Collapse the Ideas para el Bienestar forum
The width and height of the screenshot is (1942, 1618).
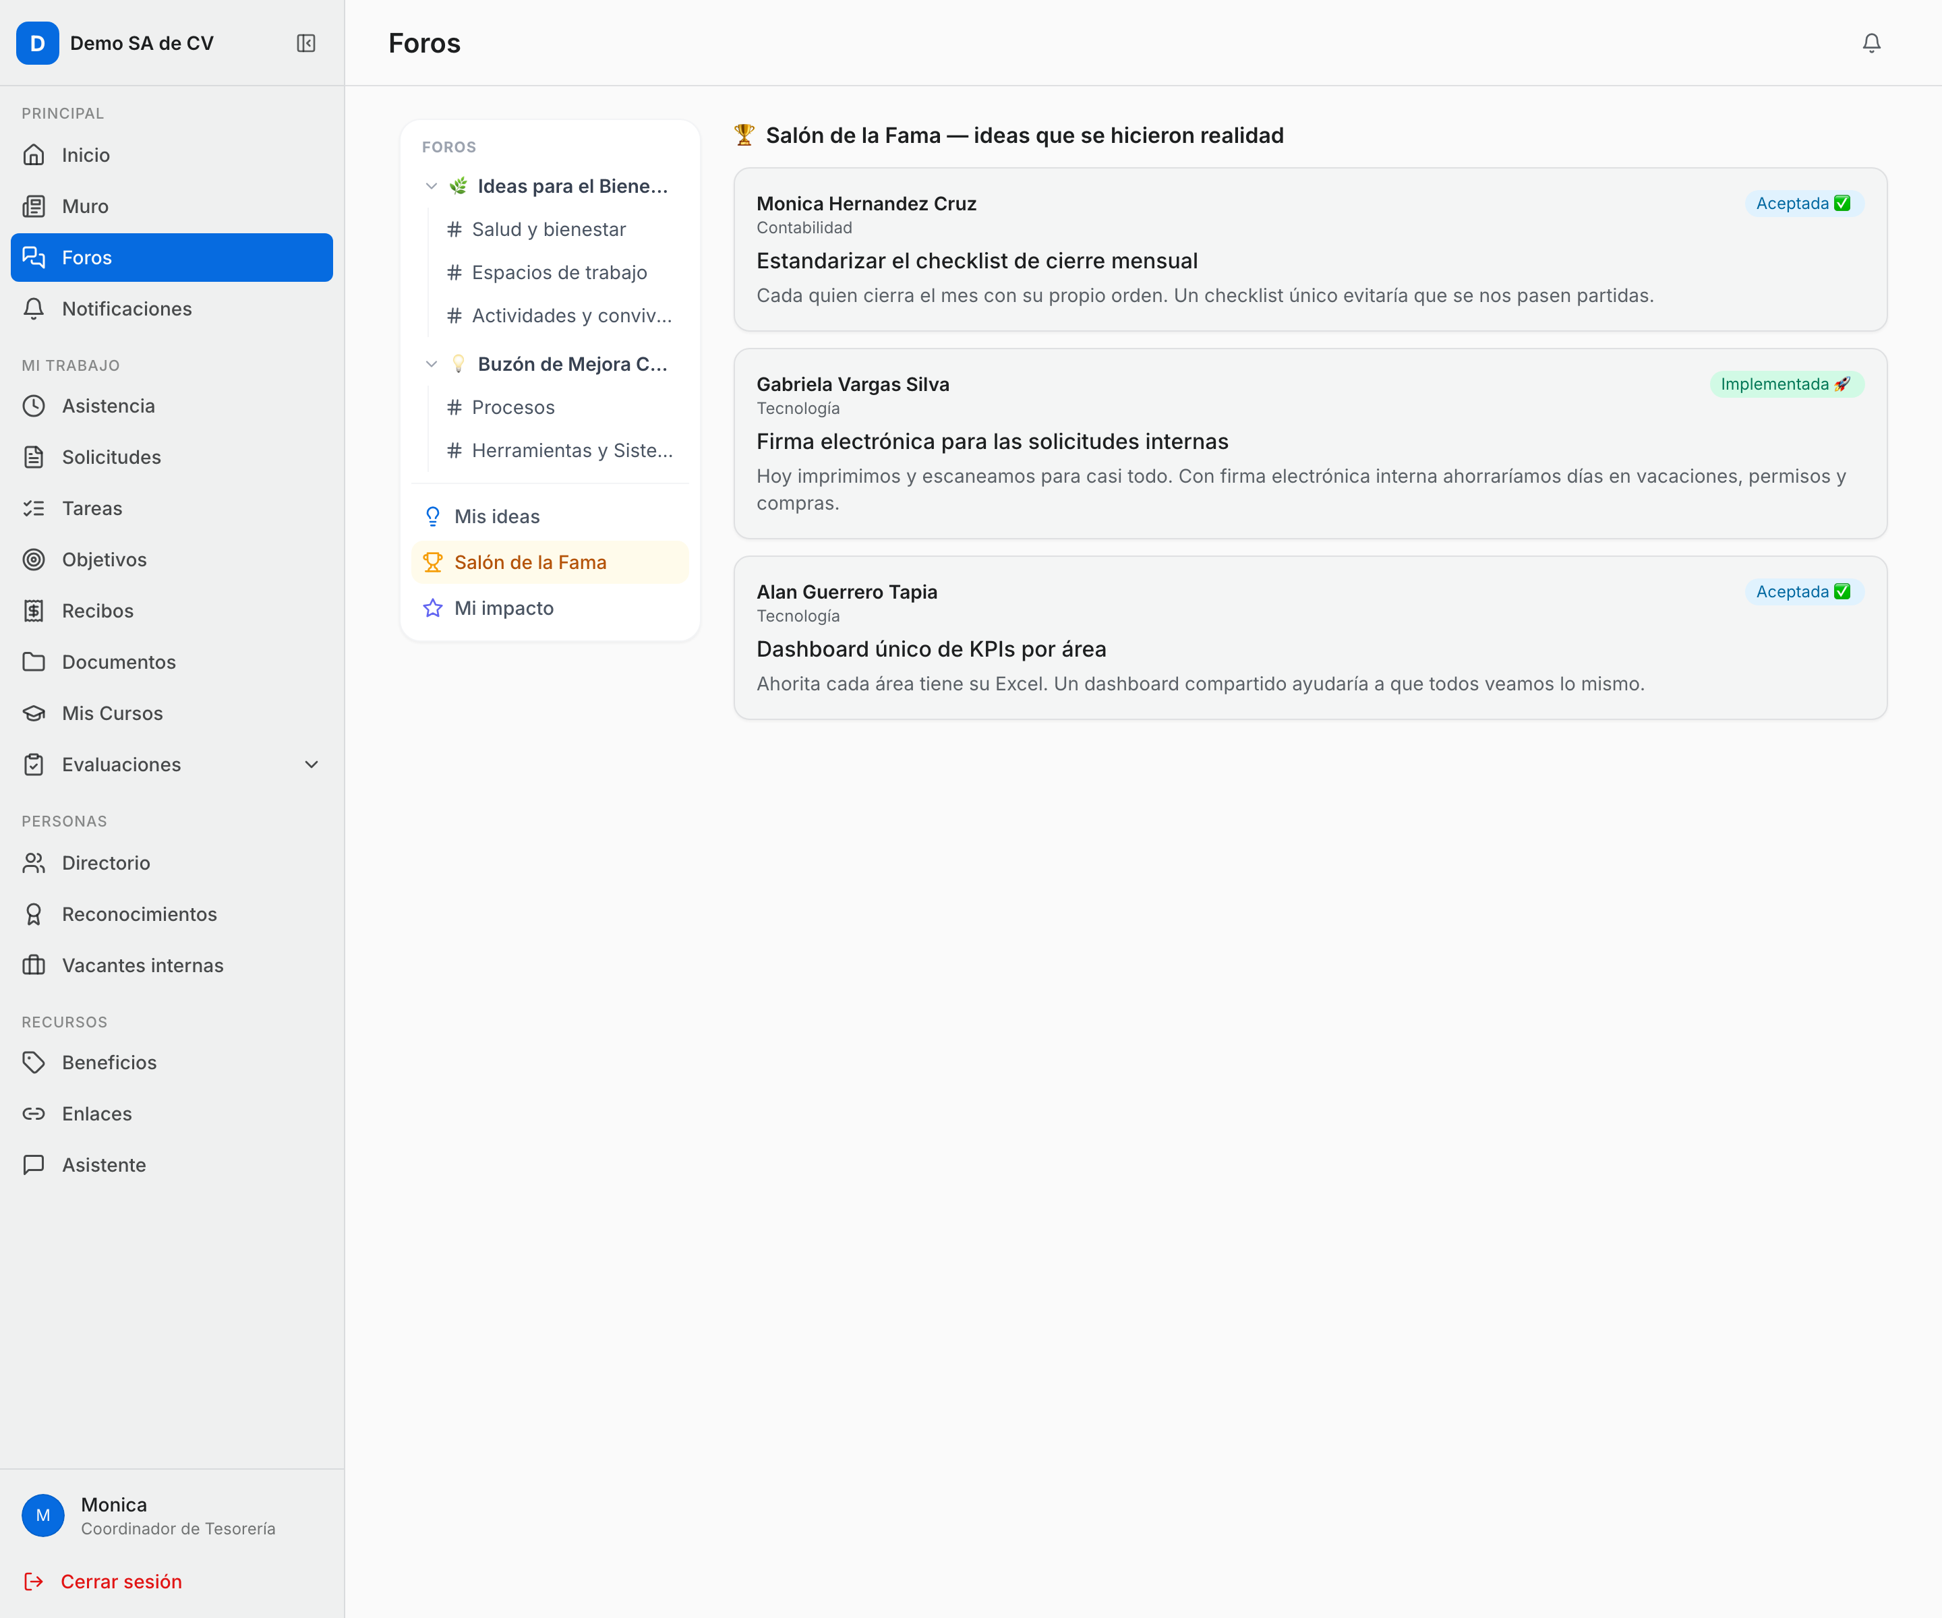(x=431, y=186)
